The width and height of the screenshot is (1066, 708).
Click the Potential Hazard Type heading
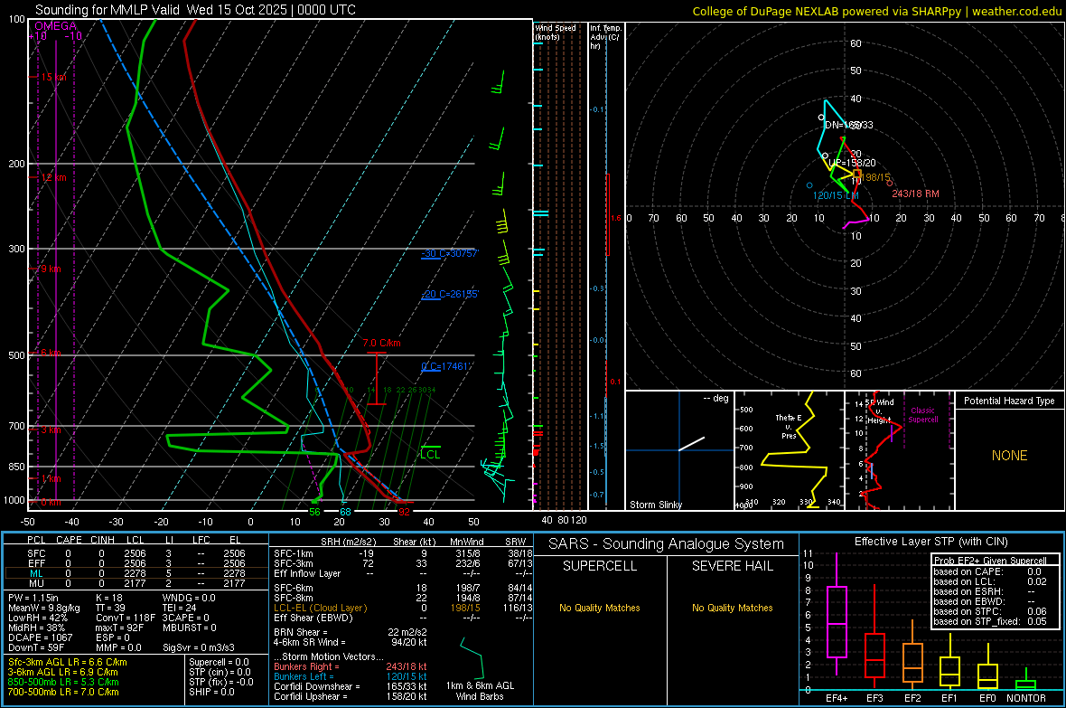pyautogui.click(x=1009, y=401)
